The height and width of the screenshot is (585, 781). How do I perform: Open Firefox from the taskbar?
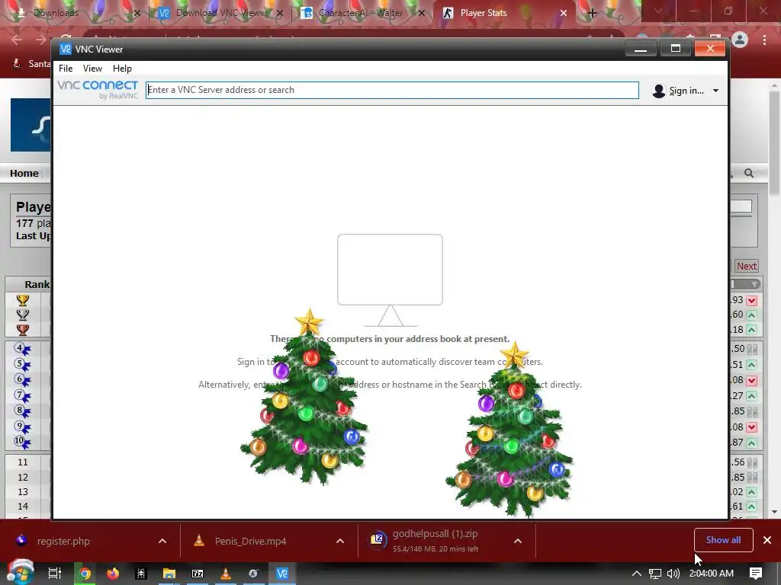[113, 574]
